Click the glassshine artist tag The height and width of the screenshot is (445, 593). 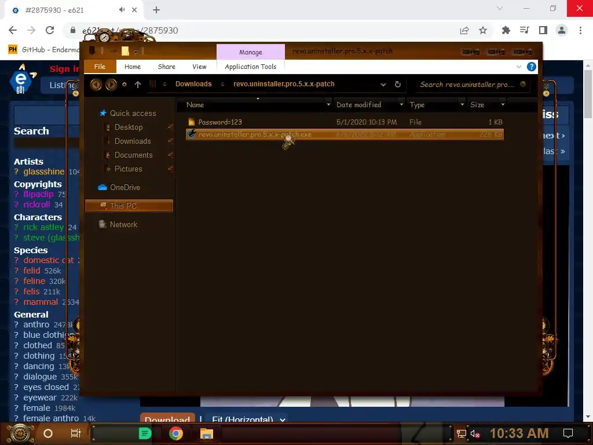point(44,172)
